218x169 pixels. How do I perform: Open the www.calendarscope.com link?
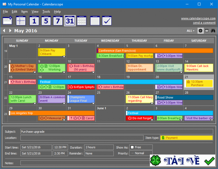198,19
